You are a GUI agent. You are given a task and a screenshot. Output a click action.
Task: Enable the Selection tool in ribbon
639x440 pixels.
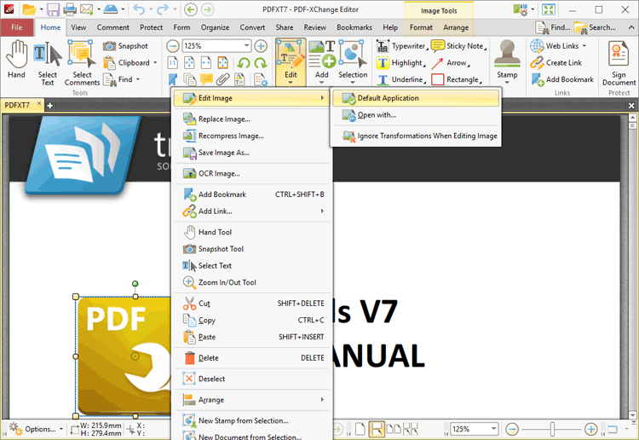point(353,62)
